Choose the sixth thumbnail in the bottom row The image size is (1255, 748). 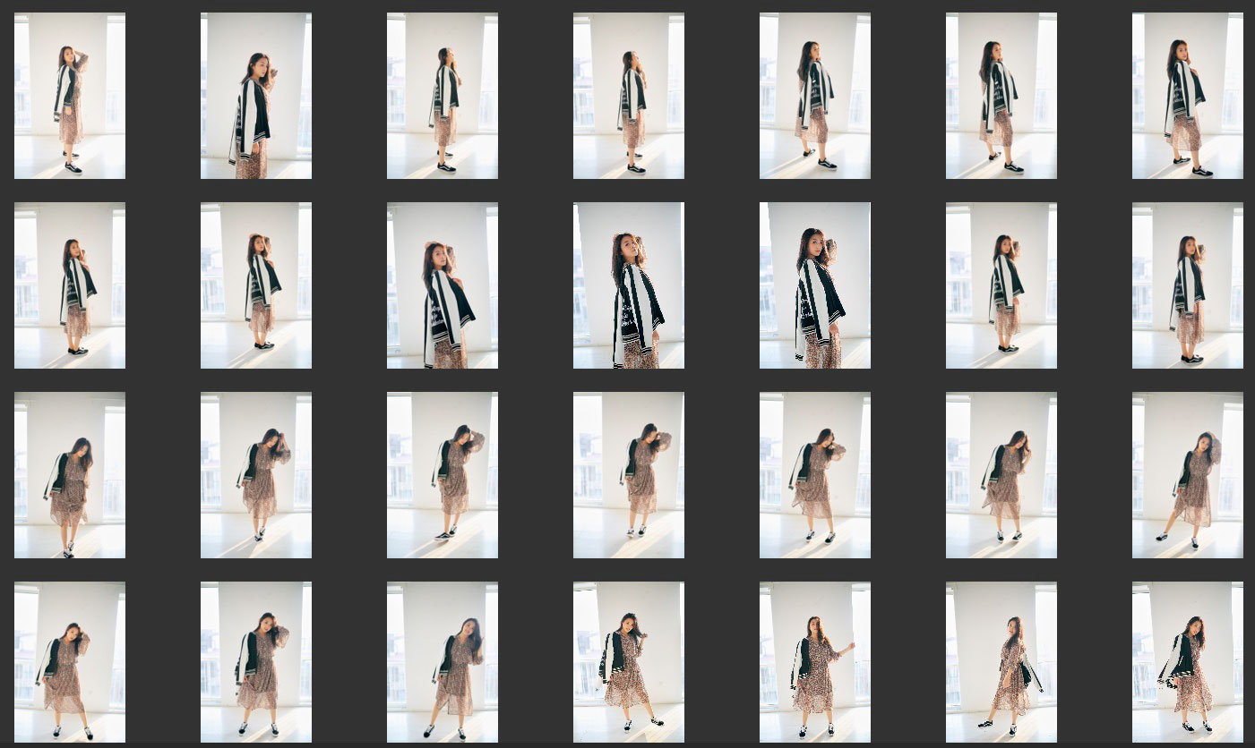point(1001,662)
